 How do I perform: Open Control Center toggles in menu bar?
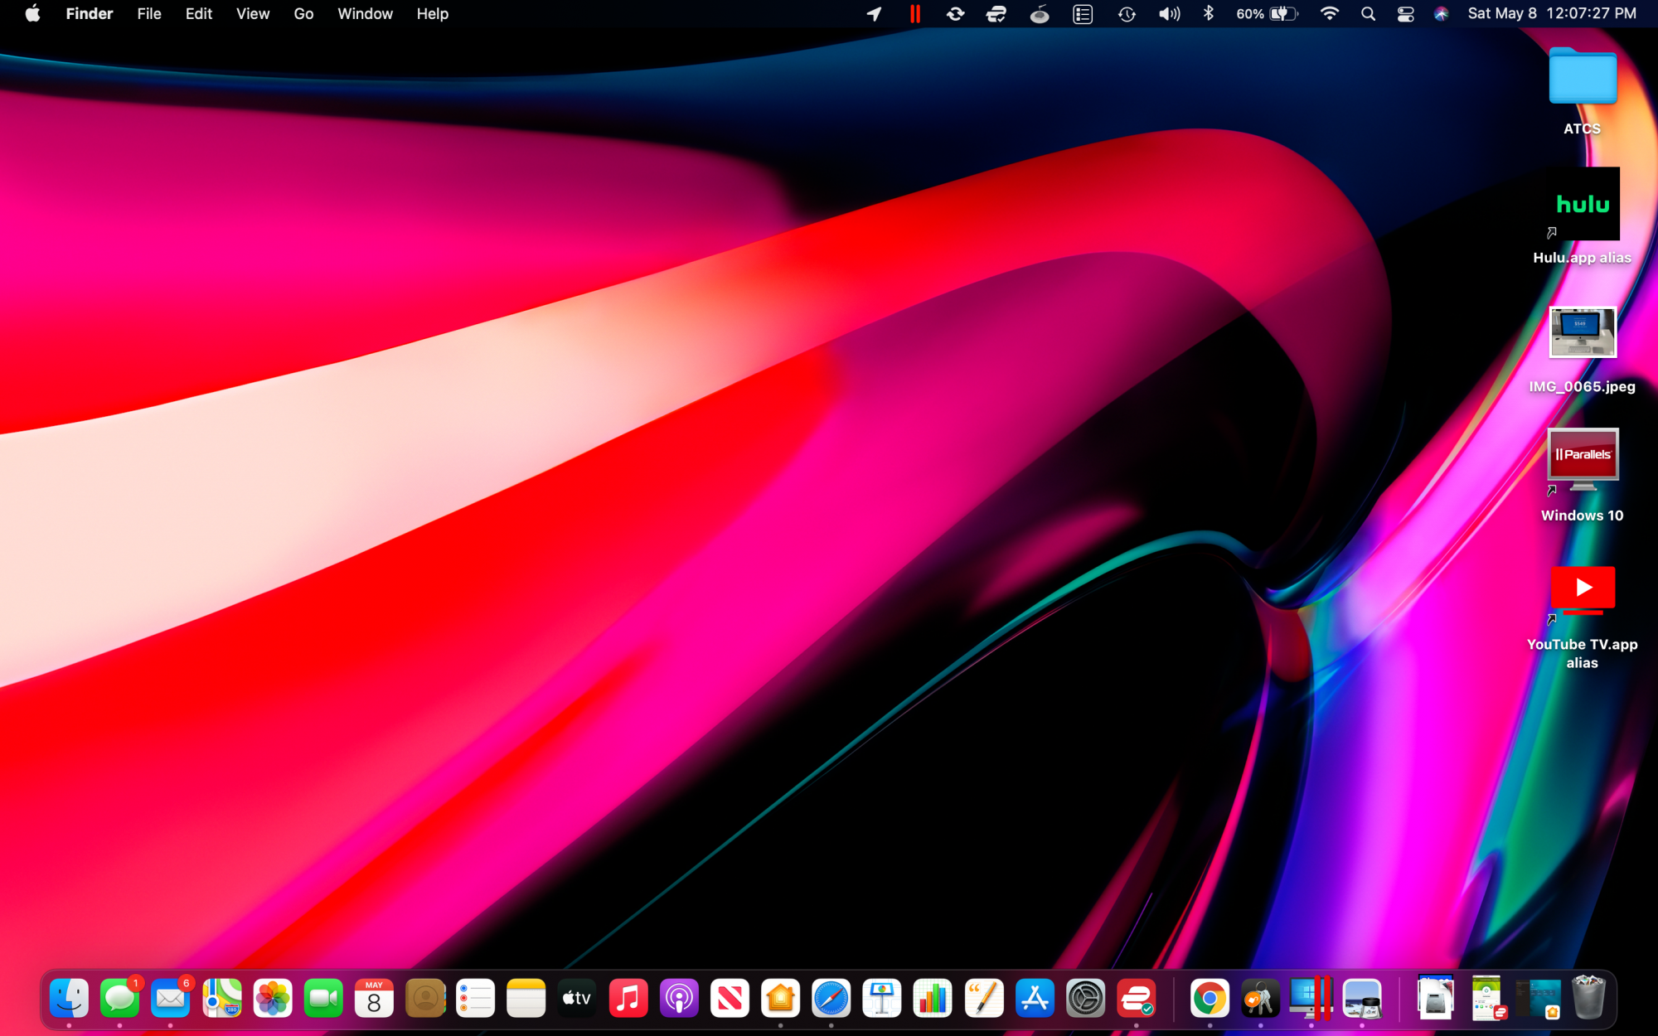coord(1405,14)
